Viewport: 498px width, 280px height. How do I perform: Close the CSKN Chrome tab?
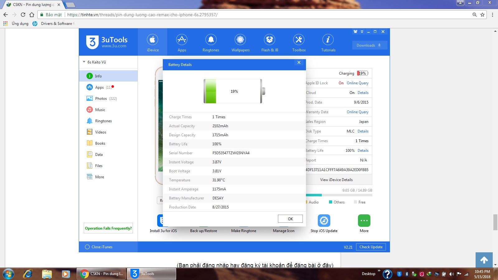[x=59, y=5]
